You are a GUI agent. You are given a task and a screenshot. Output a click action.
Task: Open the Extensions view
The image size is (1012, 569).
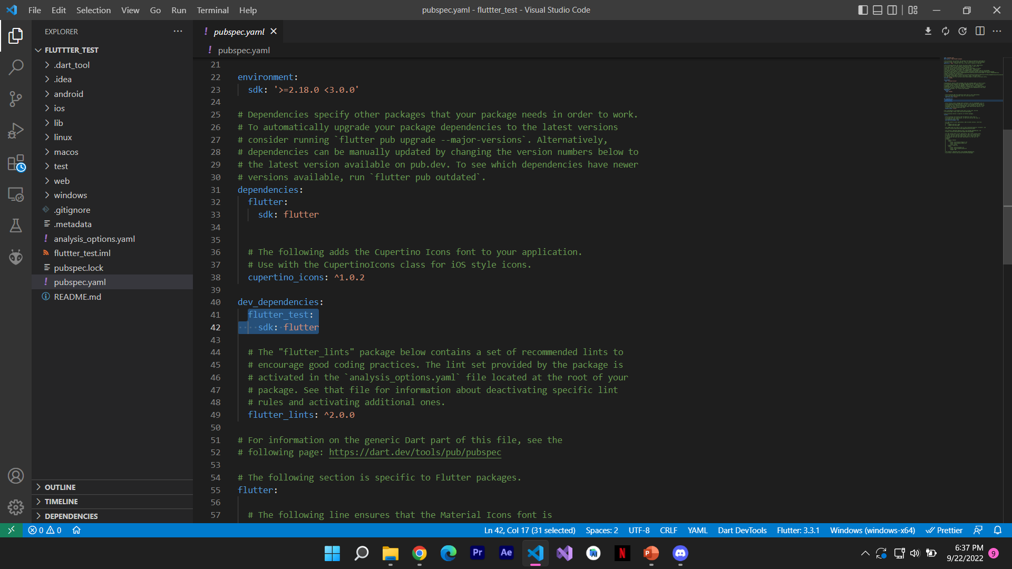(x=16, y=163)
